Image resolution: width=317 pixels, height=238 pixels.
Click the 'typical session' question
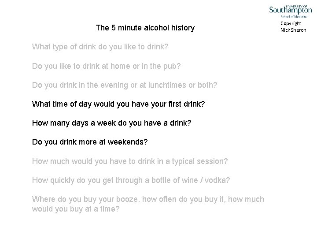point(130,161)
